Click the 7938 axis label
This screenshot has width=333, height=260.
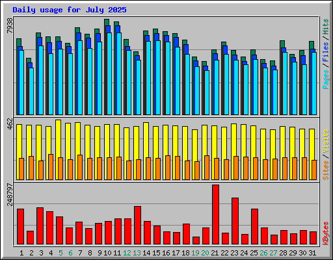pos(10,25)
